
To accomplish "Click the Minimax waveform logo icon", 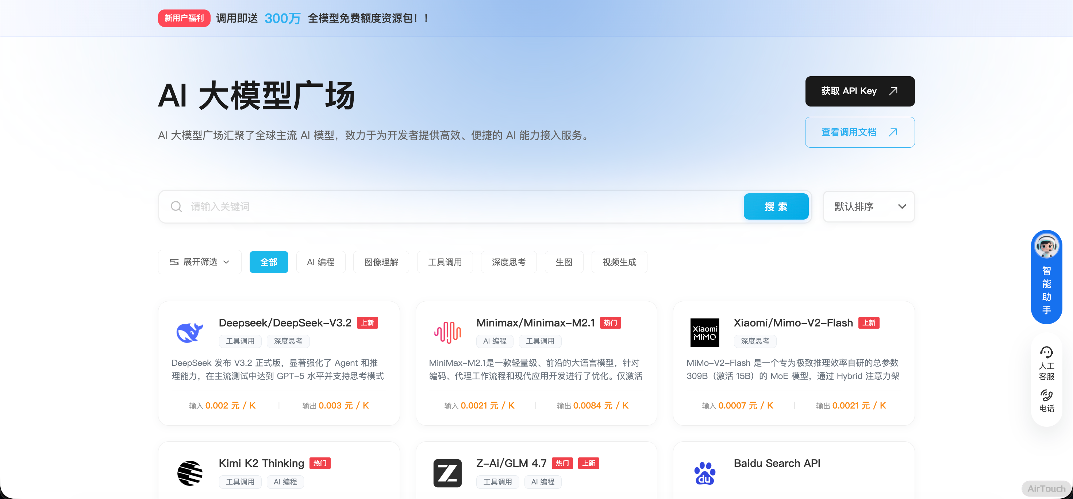I will [447, 333].
